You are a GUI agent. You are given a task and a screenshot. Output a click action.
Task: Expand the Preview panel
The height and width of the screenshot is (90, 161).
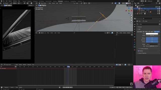pos(140,27)
